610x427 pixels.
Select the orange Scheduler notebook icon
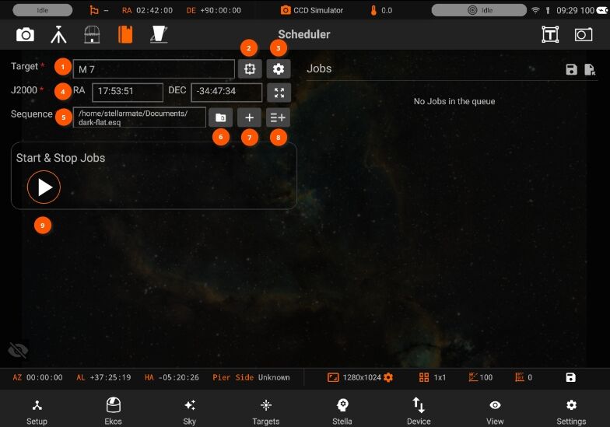[125, 34]
